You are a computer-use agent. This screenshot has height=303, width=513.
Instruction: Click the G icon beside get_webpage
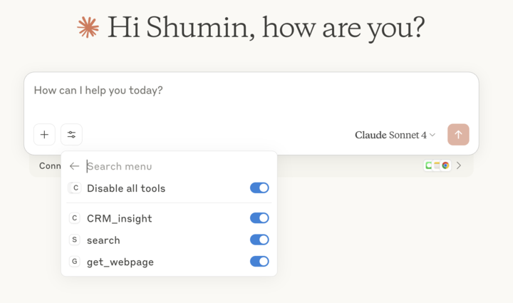point(75,262)
